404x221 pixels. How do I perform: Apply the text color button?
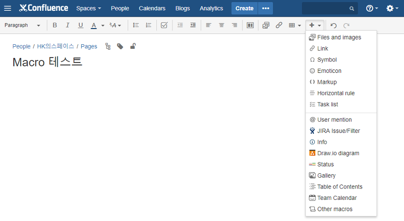pyautogui.click(x=94, y=25)
